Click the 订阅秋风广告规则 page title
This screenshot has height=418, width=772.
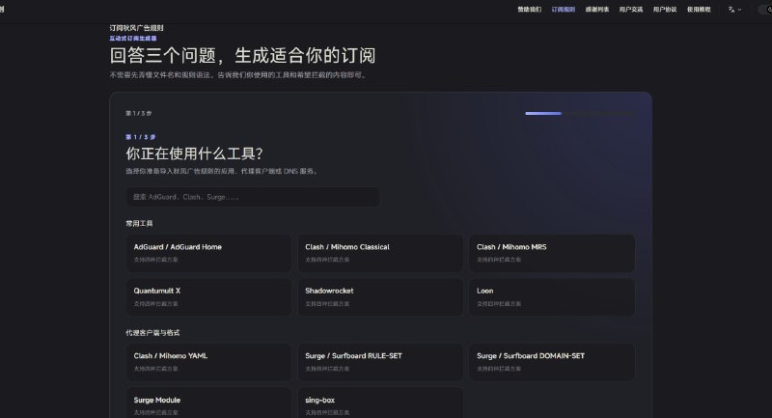(x=136, y=28)
